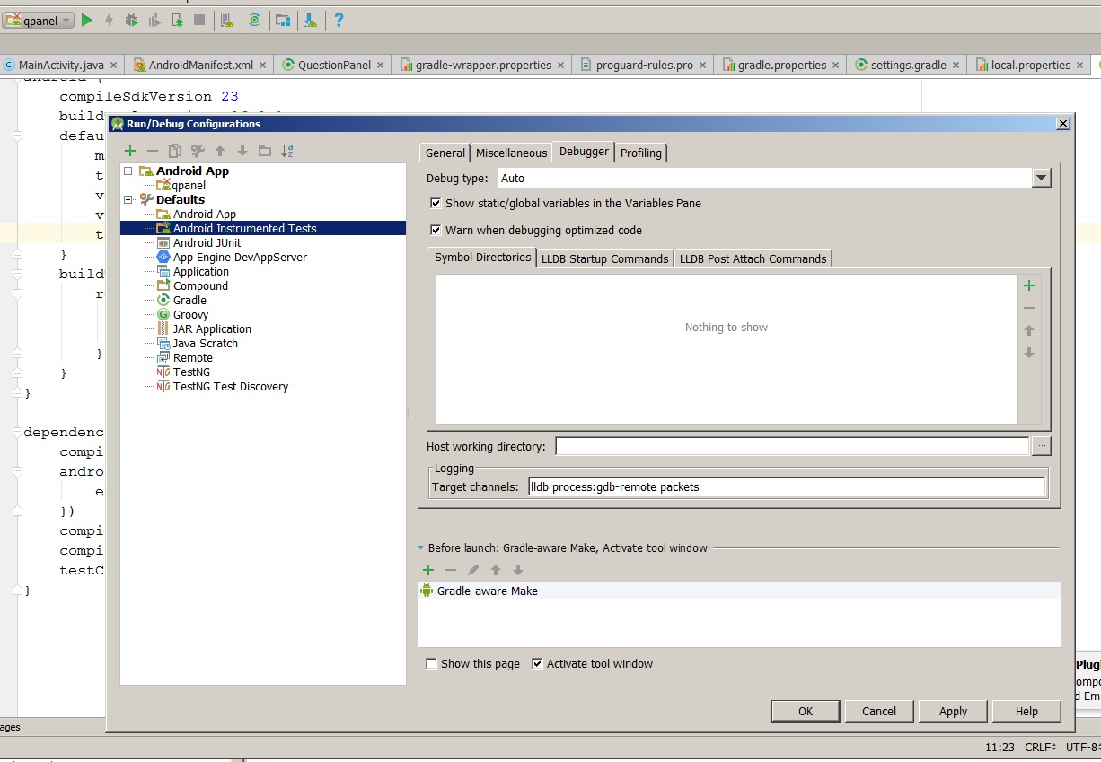Sort configurations alphabetically in the dialog
Image resolution: width=1101 pixels, height=762 pixels.
click(286, 150)
